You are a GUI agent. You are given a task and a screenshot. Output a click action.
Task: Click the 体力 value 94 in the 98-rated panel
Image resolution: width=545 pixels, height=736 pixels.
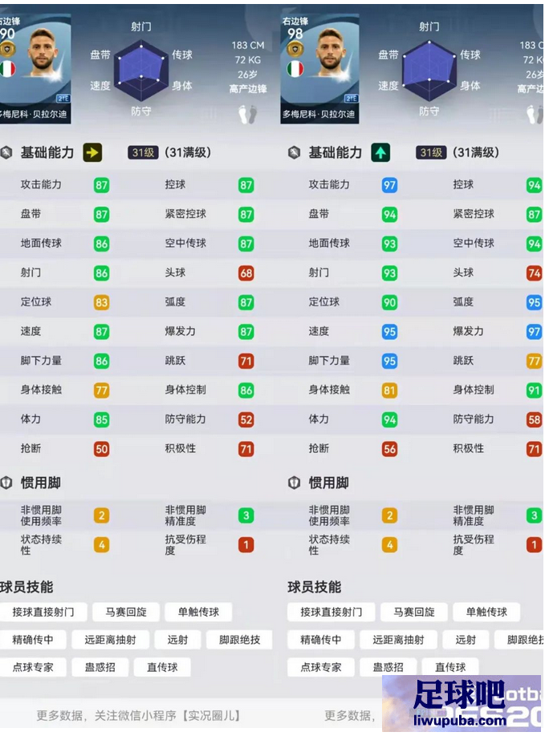coord(389,419)
